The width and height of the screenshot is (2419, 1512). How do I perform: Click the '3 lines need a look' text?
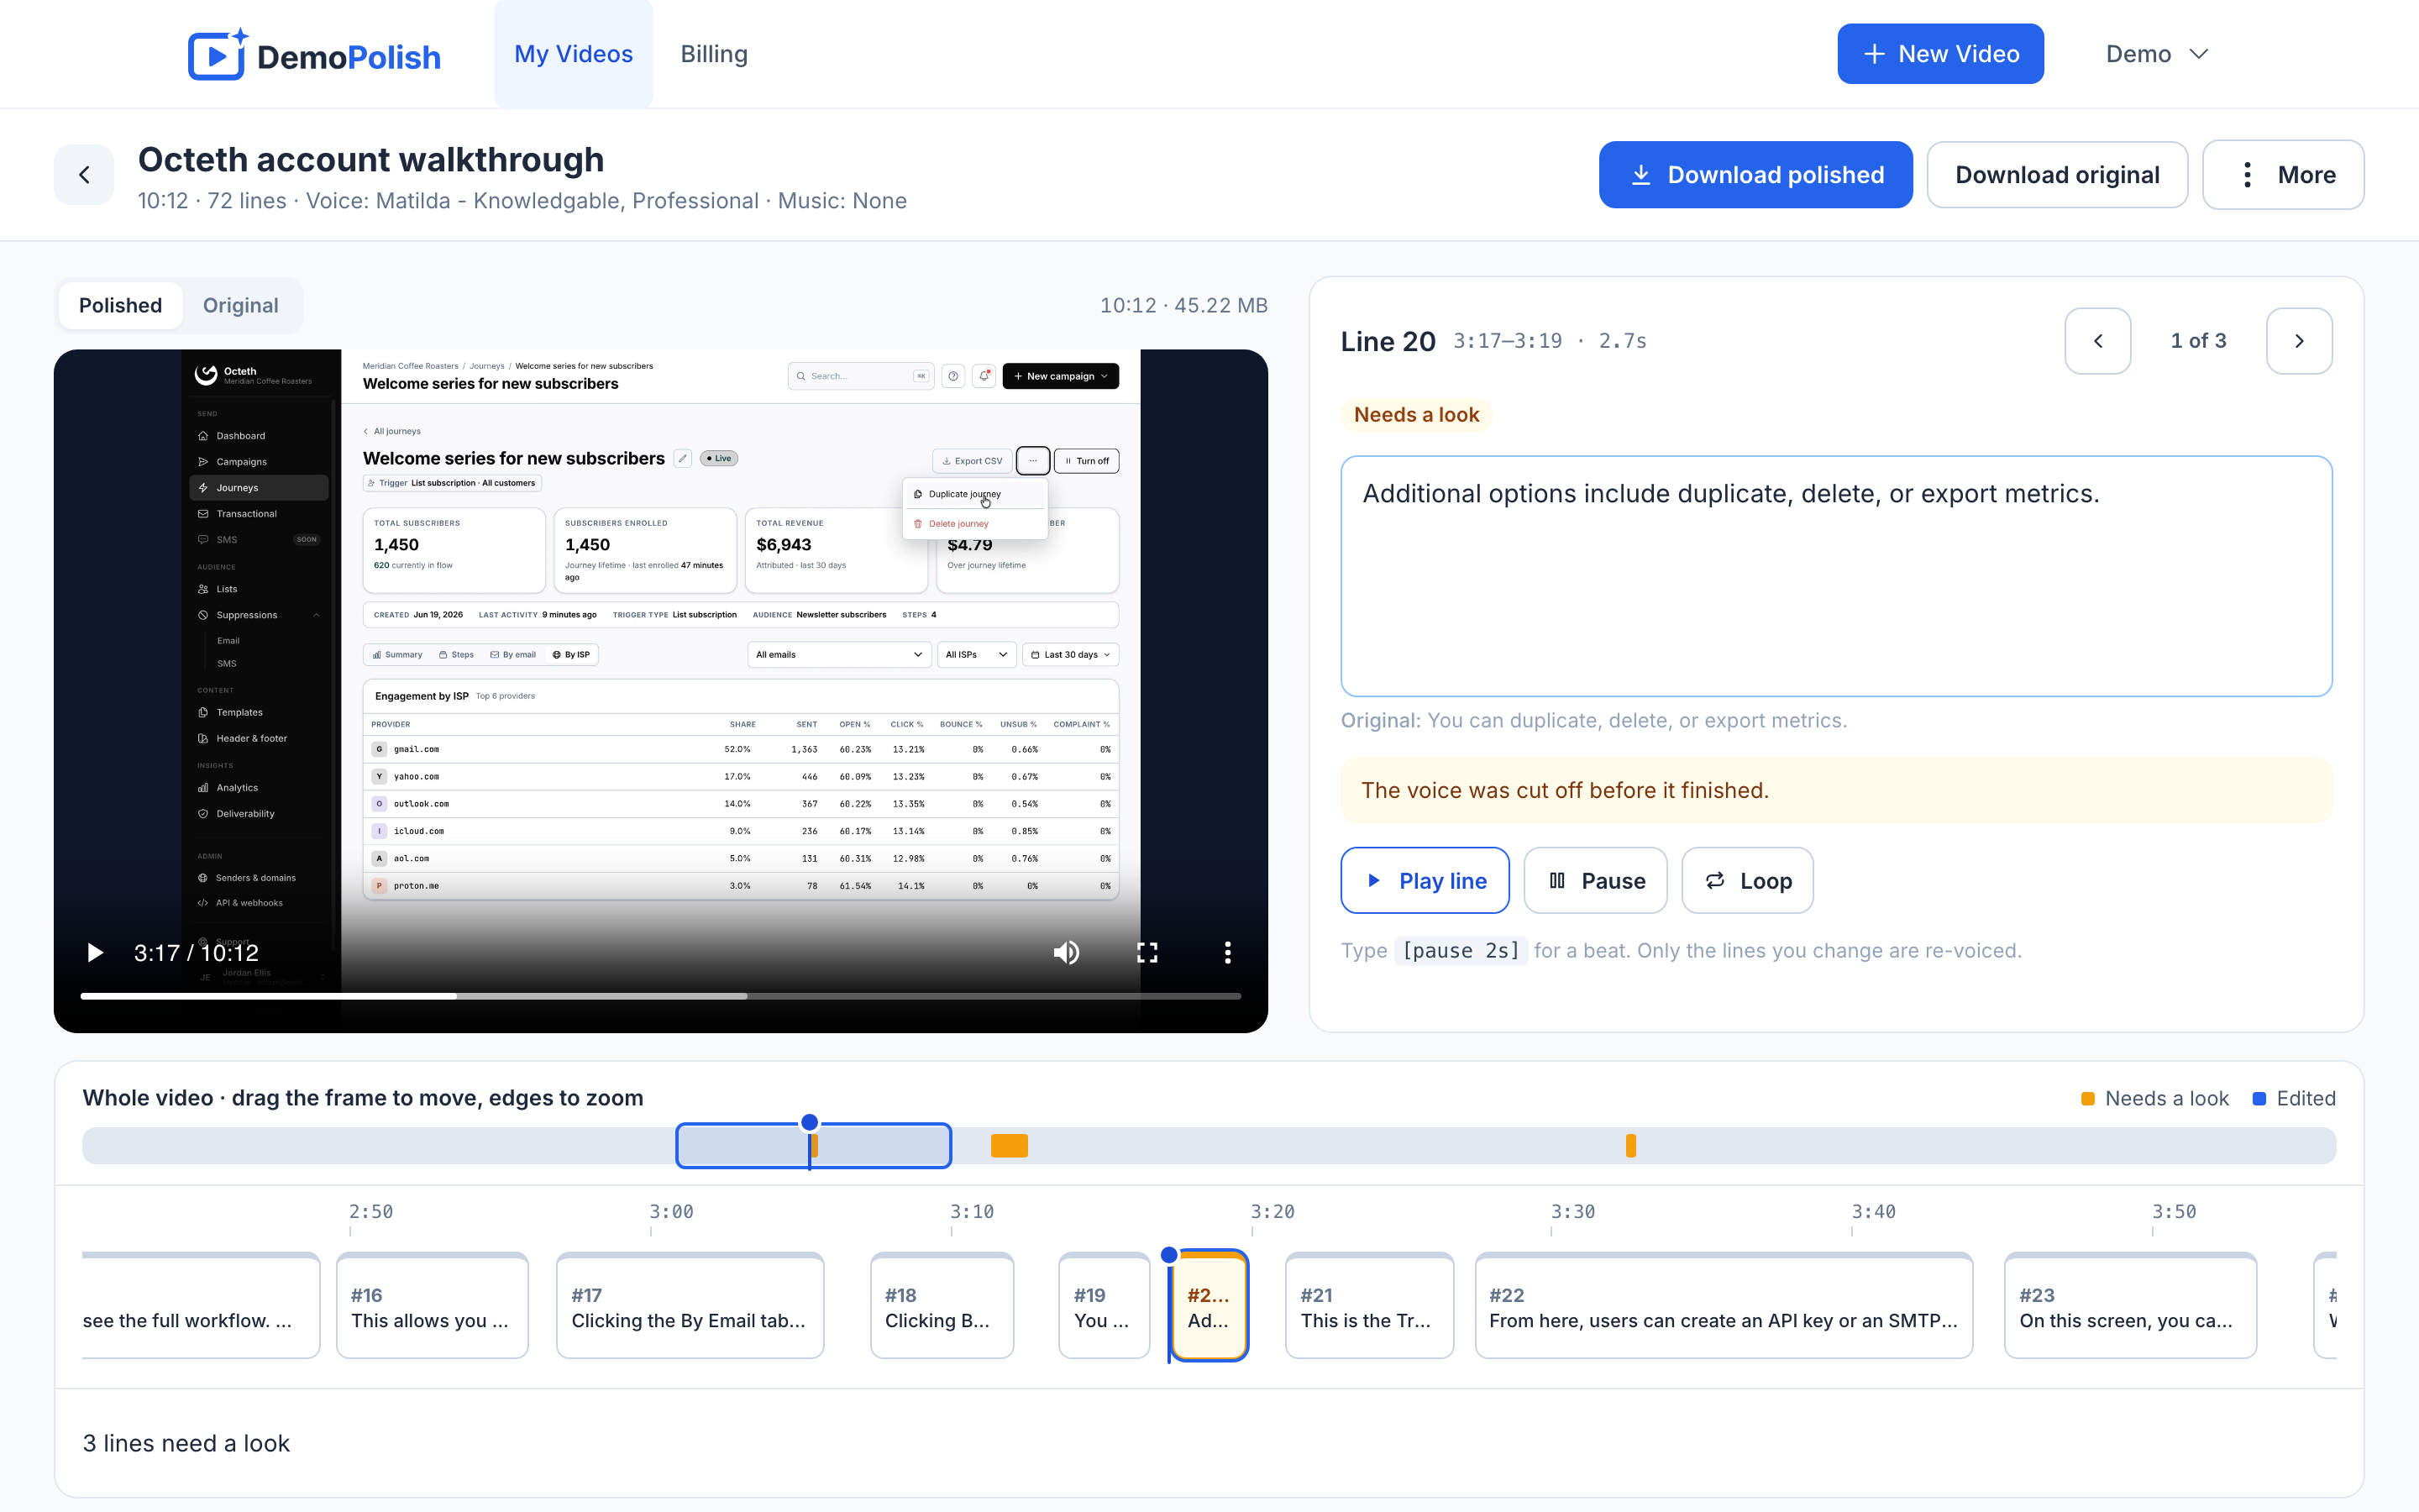pyautogui.click(x=186, y=1443)
